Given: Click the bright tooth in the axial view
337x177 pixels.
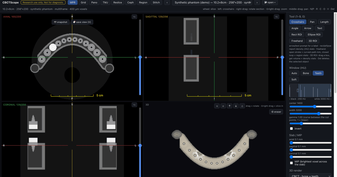Looking at the screenshot, I should [53, 47].
